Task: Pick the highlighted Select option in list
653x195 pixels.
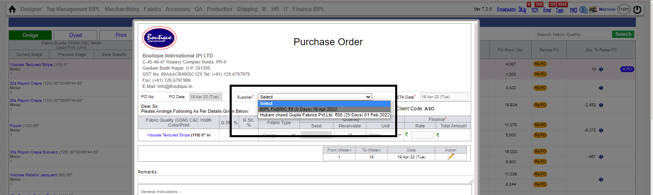Action: (x=324, y=103)
